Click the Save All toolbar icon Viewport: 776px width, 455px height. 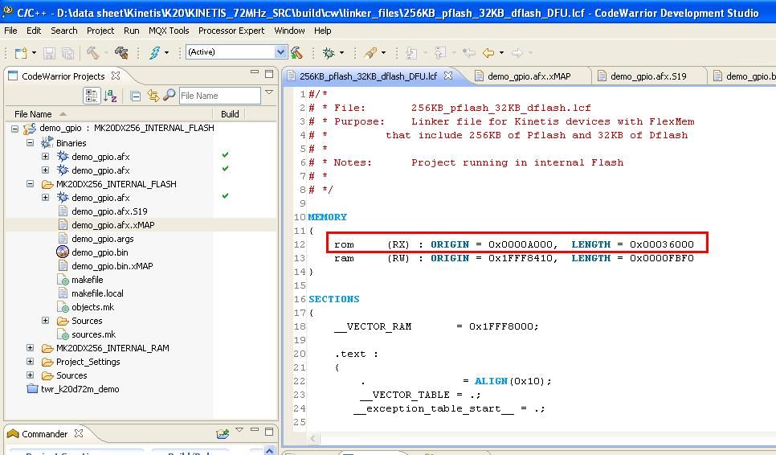(x=67, y=52)
